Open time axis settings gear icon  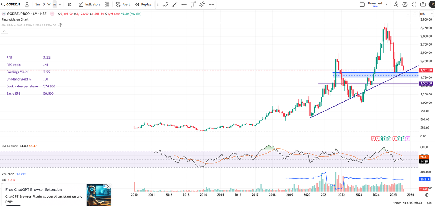click(x=426, y=194)
